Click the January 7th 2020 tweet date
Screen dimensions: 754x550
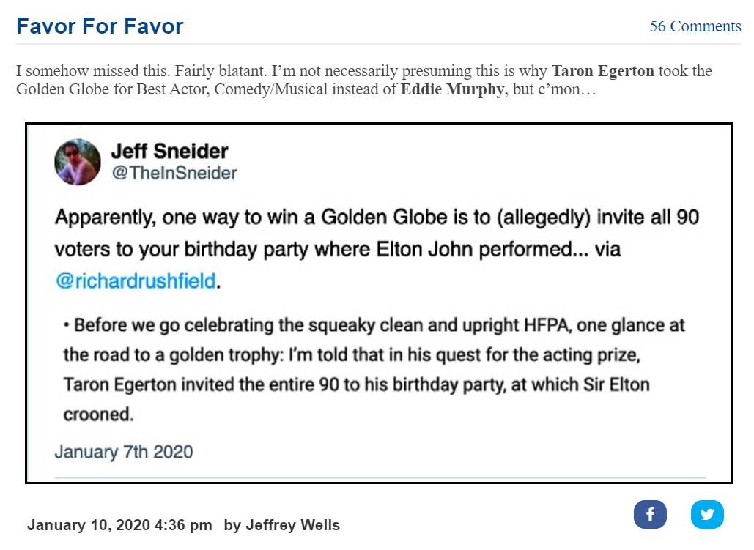point(124,452)
